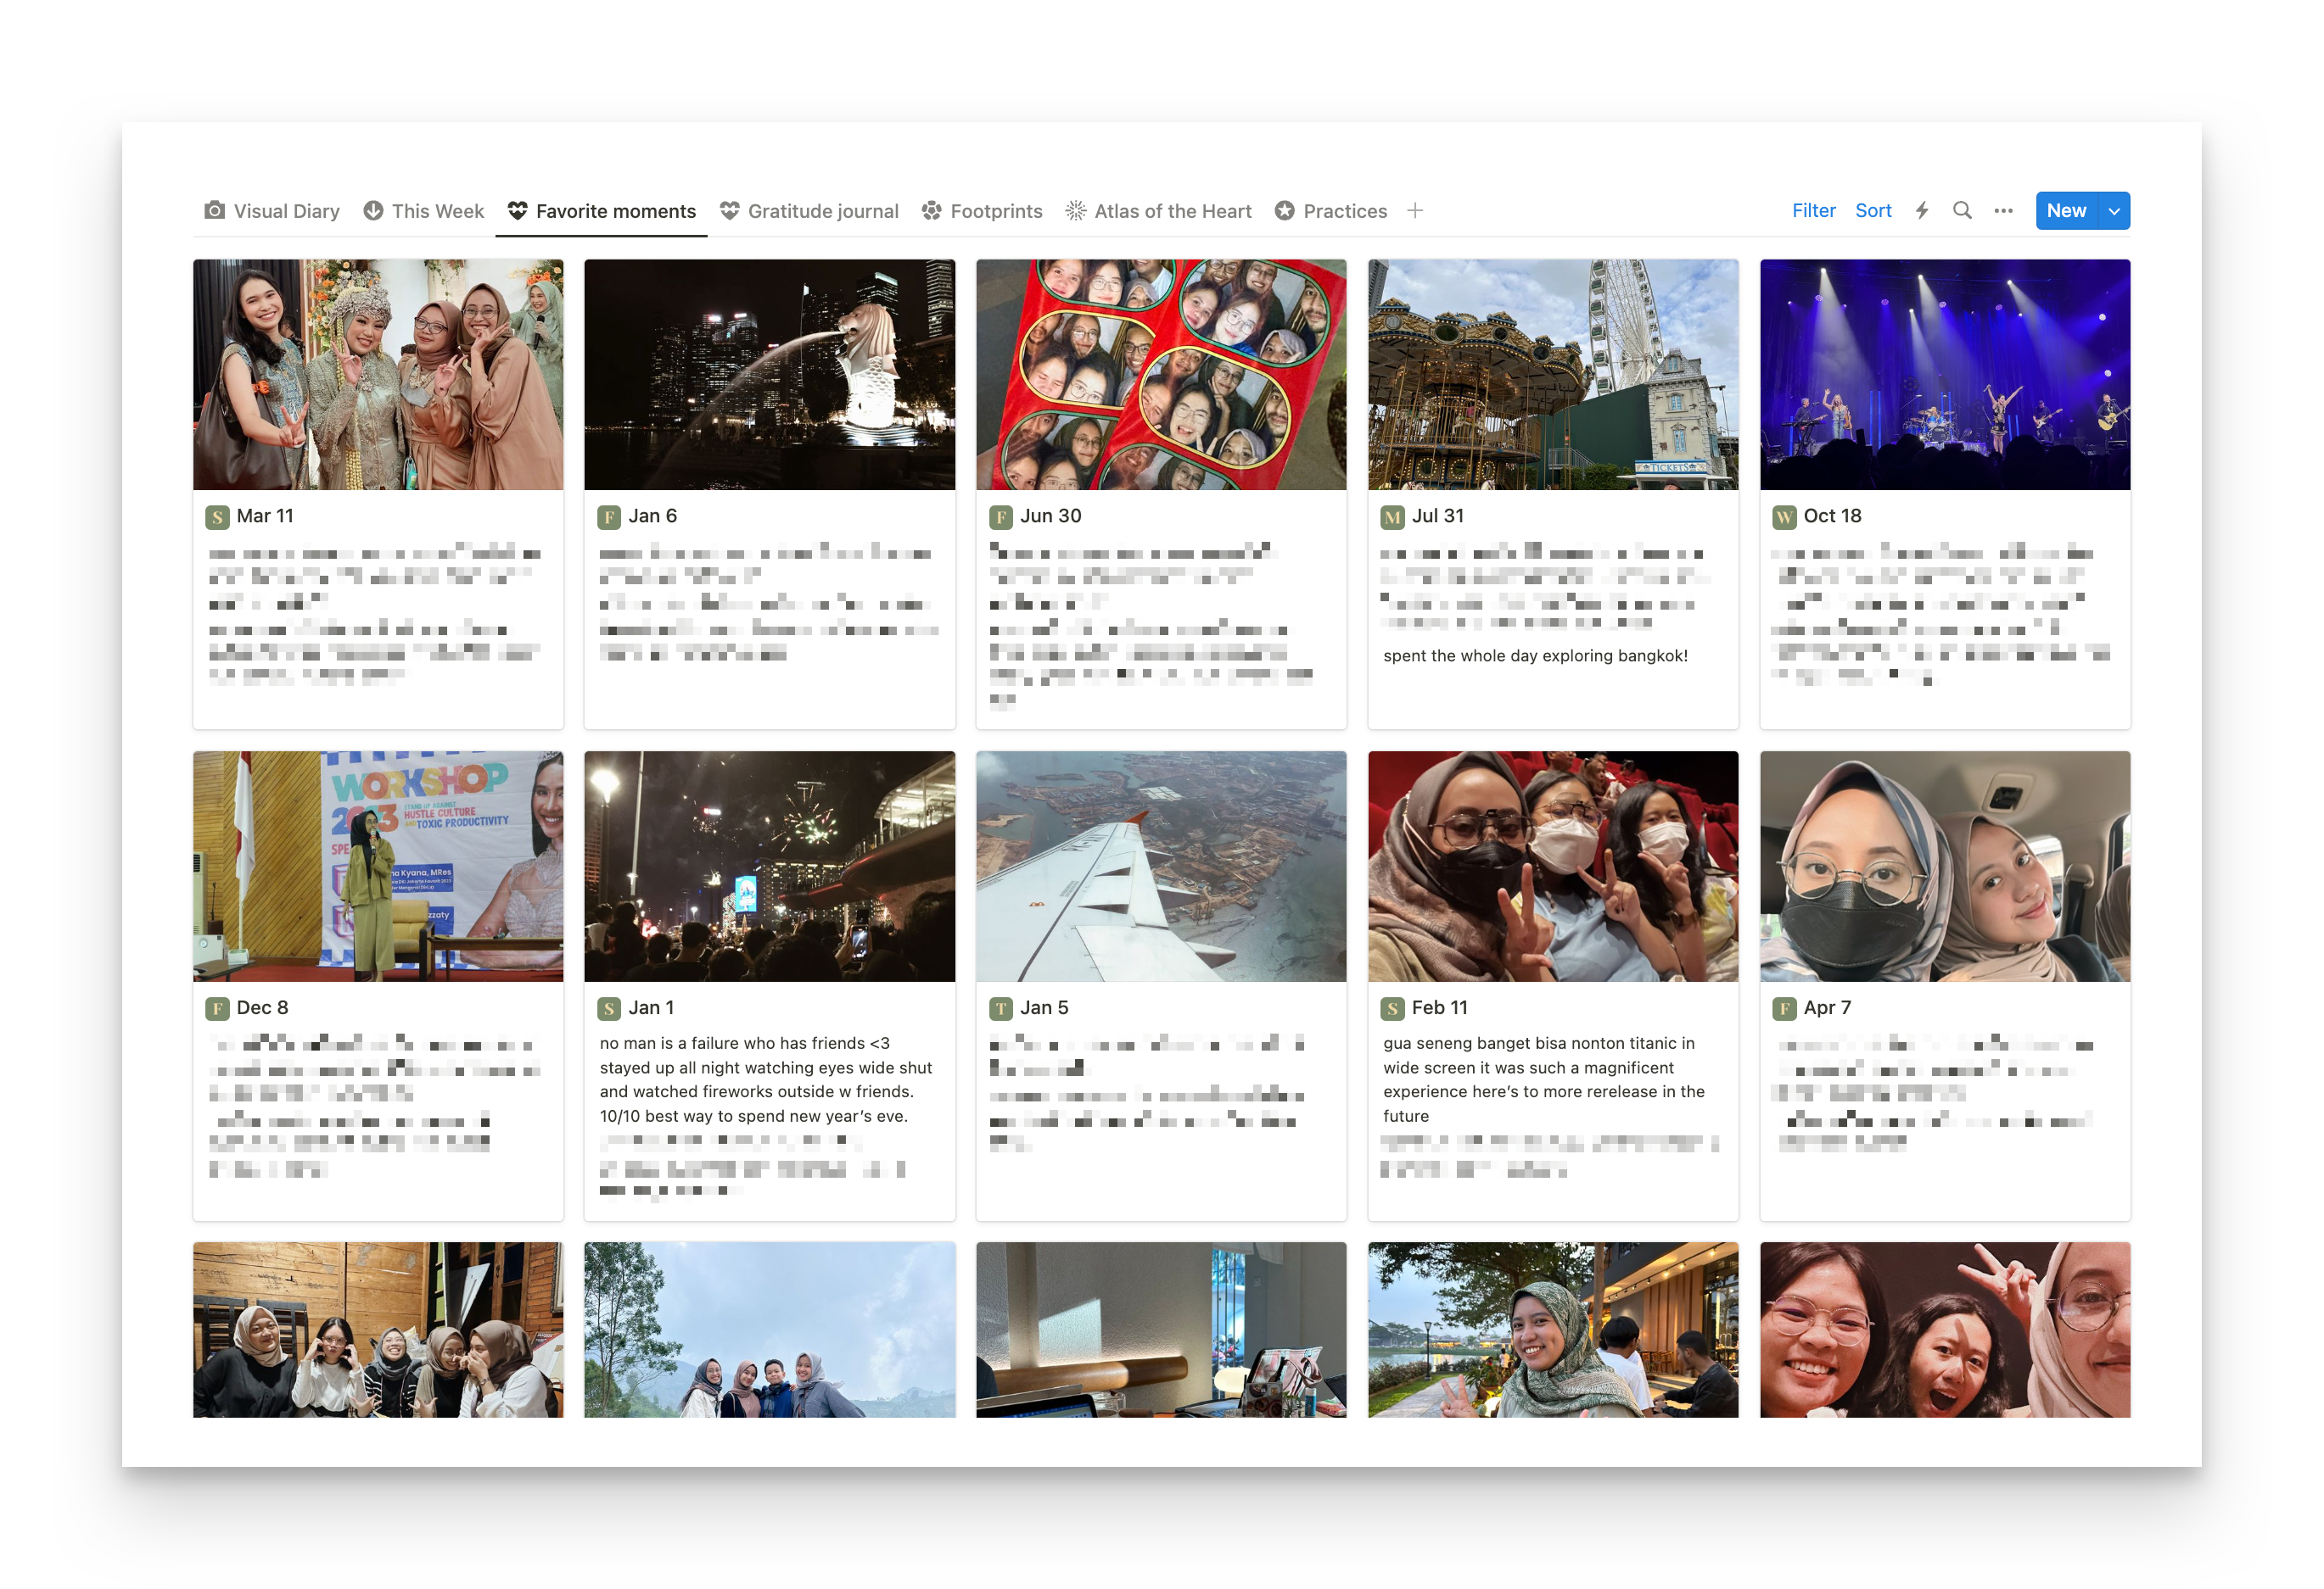
Task: Click the flower icon beside Footprints
Action: [x=932, y=210]
